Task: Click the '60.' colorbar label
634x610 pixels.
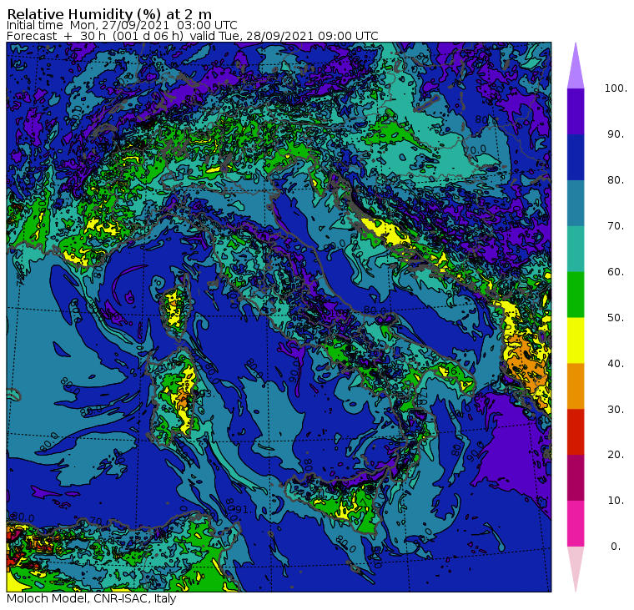Action: pyautogui.click(x=616, y=272)
